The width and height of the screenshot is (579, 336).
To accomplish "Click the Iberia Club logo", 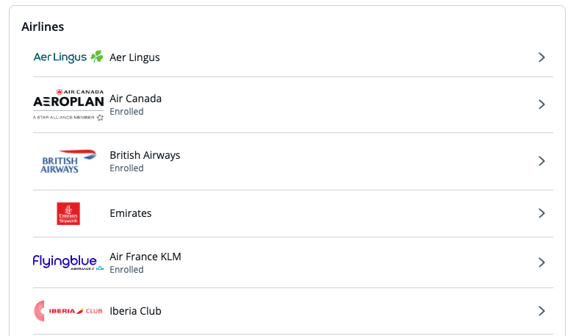I will tap(68, 311).
